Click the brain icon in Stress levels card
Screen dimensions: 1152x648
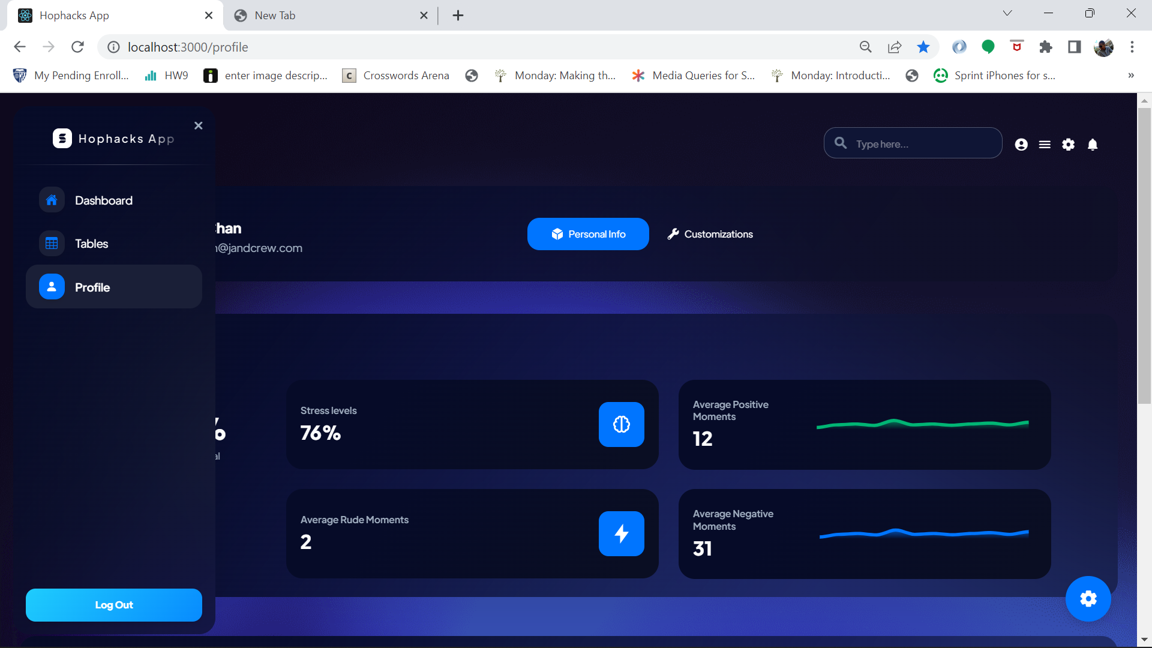pyautogui.click(x=621, y=424)
